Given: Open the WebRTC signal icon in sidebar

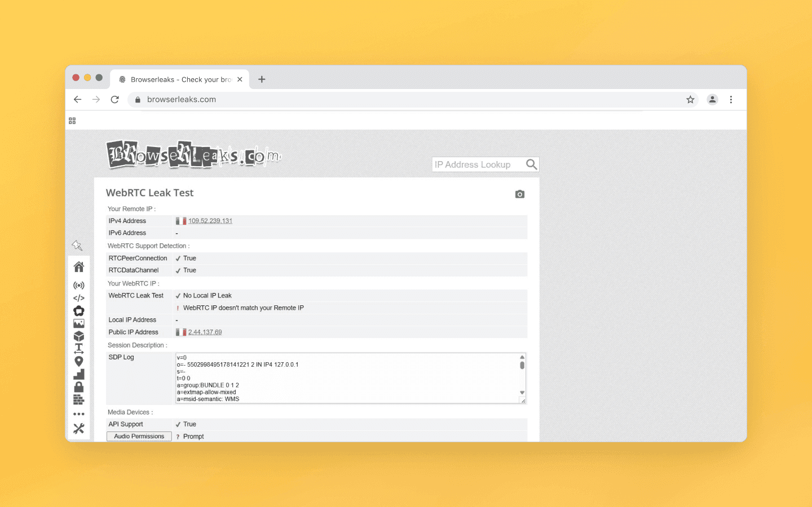Looking at the screenshot, I should [79, 285].
